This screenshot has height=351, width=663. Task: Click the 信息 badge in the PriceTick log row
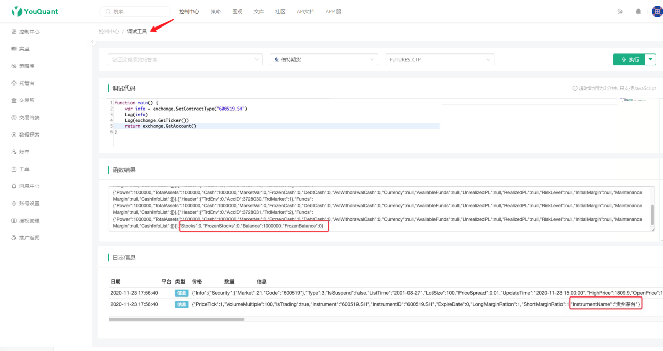coord(182,304)
